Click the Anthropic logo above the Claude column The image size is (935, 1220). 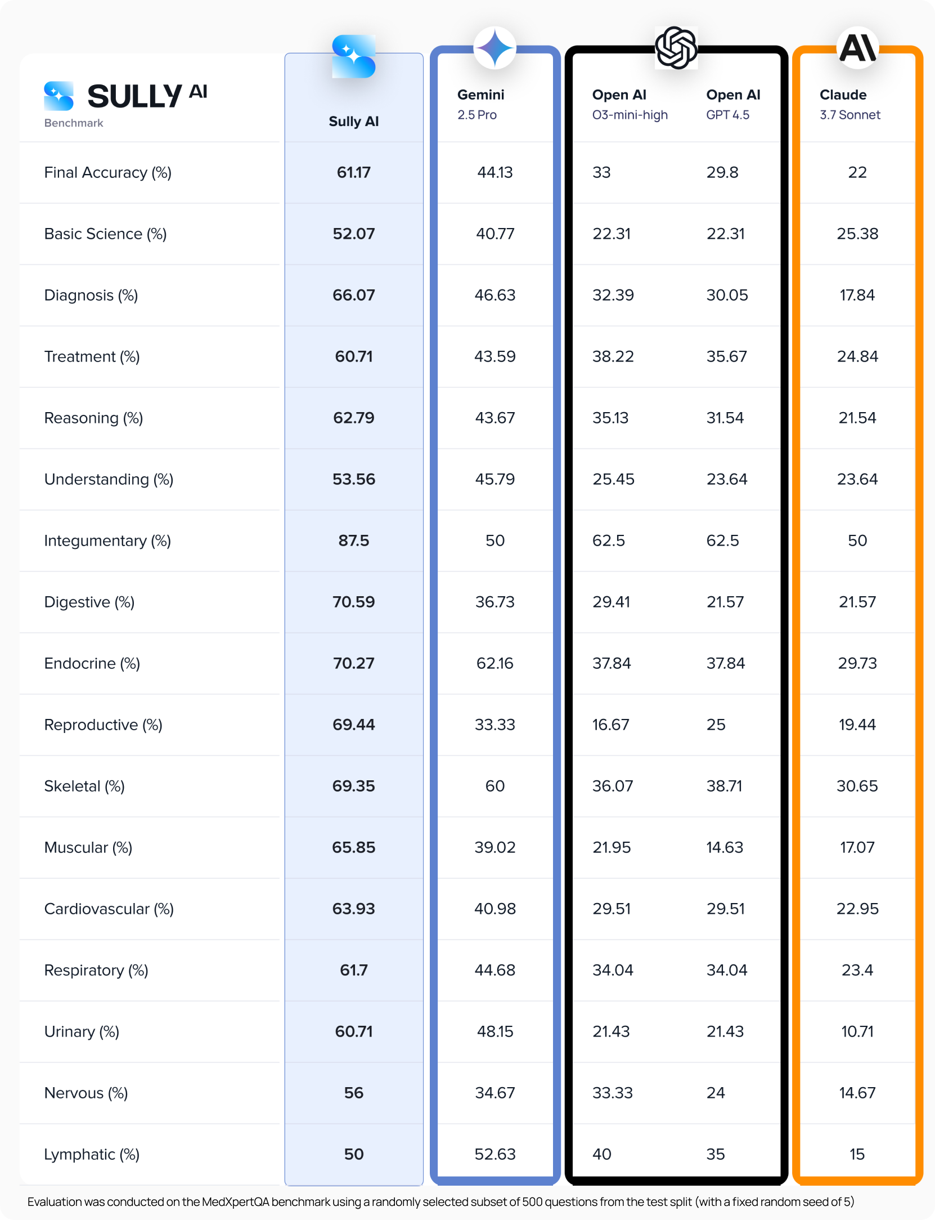coord(857,48)
